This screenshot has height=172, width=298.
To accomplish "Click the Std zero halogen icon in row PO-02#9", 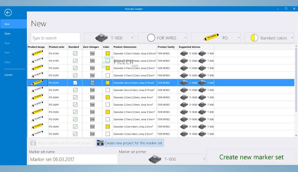I will click(92, 75).
